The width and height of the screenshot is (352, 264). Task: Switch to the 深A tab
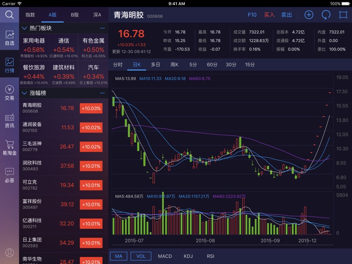point(97,15)
